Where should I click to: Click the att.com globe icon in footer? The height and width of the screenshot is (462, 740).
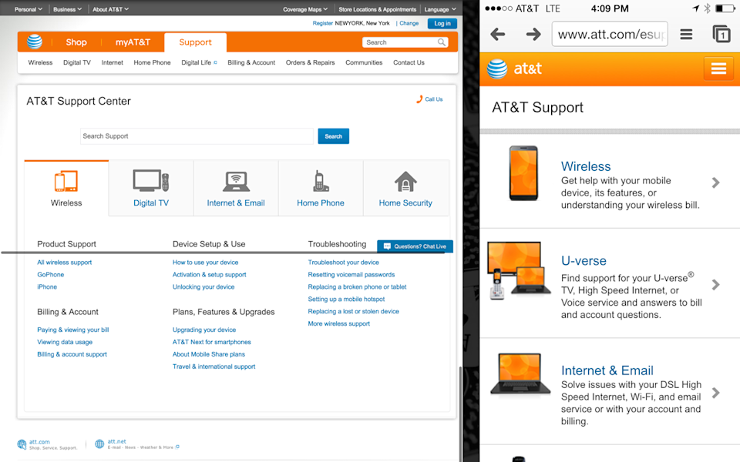click(x=22, y=444)
